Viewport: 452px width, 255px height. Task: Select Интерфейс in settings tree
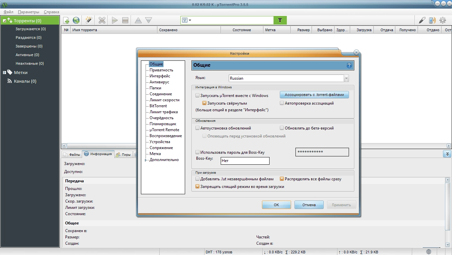[160, 76]
